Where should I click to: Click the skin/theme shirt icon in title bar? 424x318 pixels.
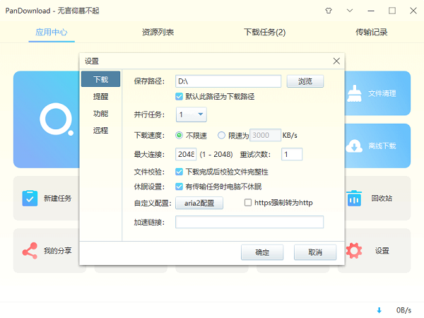click(329, 11)
